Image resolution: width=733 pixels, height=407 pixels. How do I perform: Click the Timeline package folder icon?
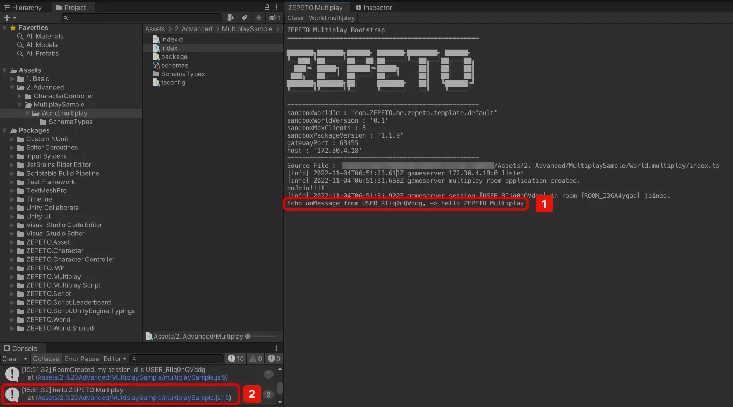coord(20,199)
